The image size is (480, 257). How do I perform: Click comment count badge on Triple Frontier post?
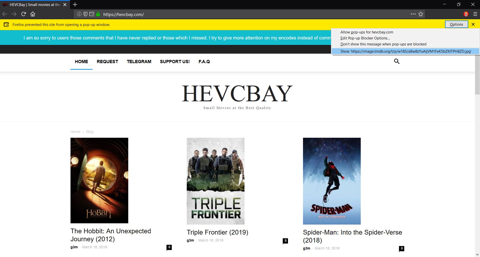pos(285,241)
